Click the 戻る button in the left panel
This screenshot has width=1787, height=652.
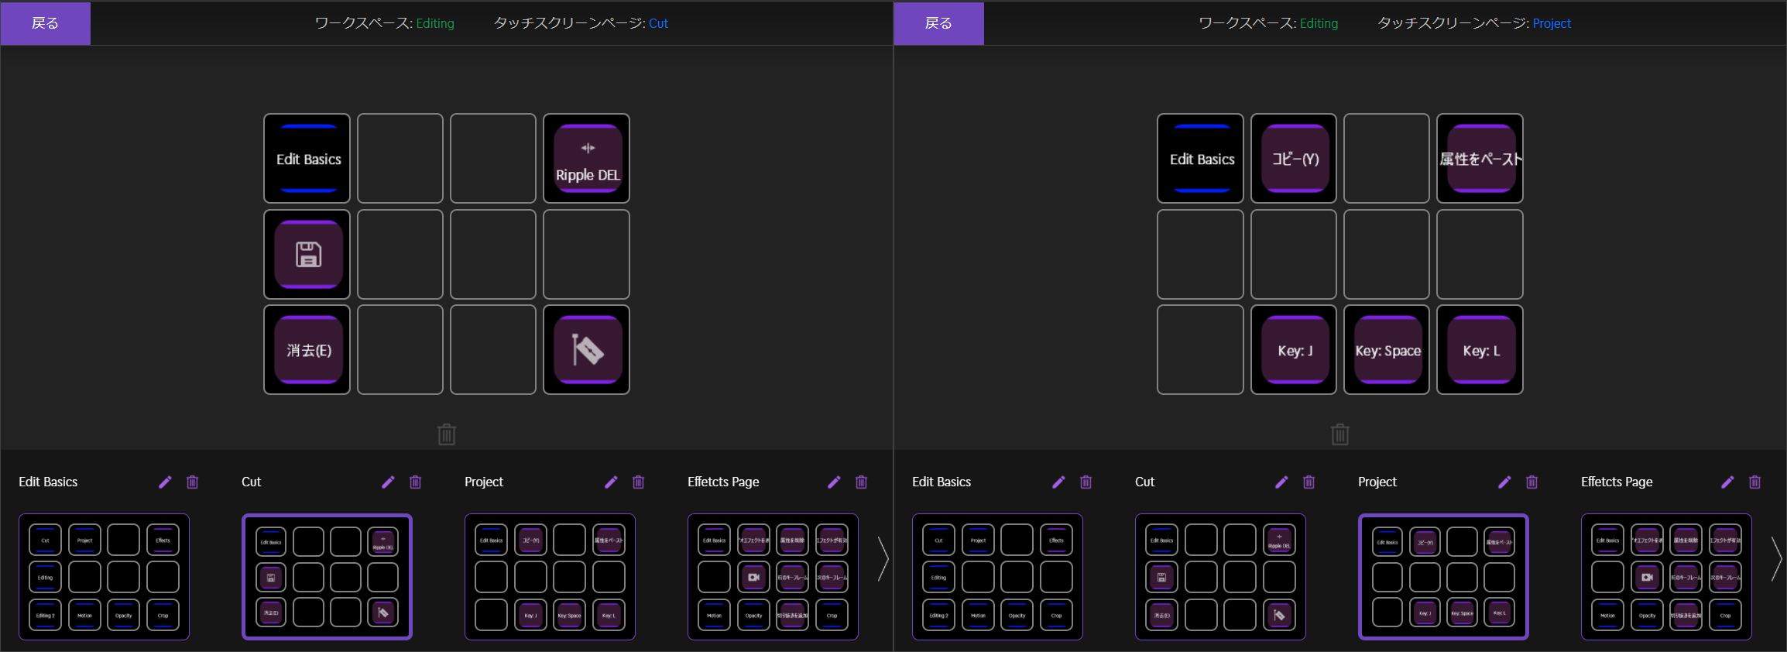click(x=45, y=23)
